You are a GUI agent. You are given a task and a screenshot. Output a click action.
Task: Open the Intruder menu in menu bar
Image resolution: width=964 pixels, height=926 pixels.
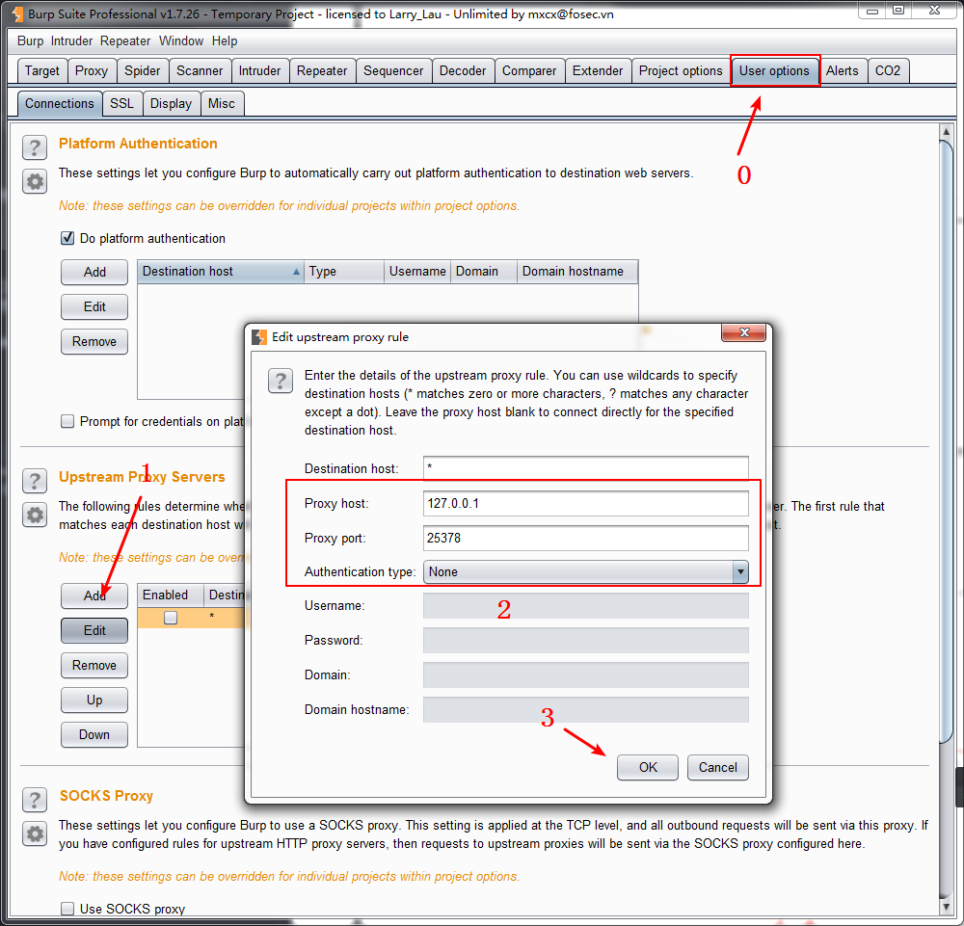click(x=73, y=41)
